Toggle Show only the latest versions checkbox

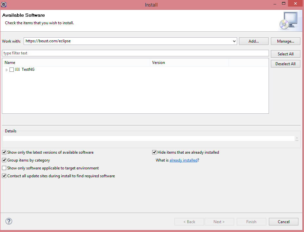coord(4,152)
